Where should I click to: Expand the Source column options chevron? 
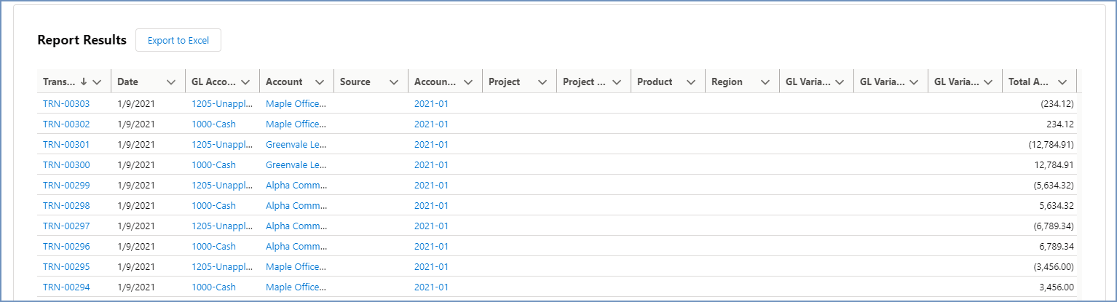(394, 82)
